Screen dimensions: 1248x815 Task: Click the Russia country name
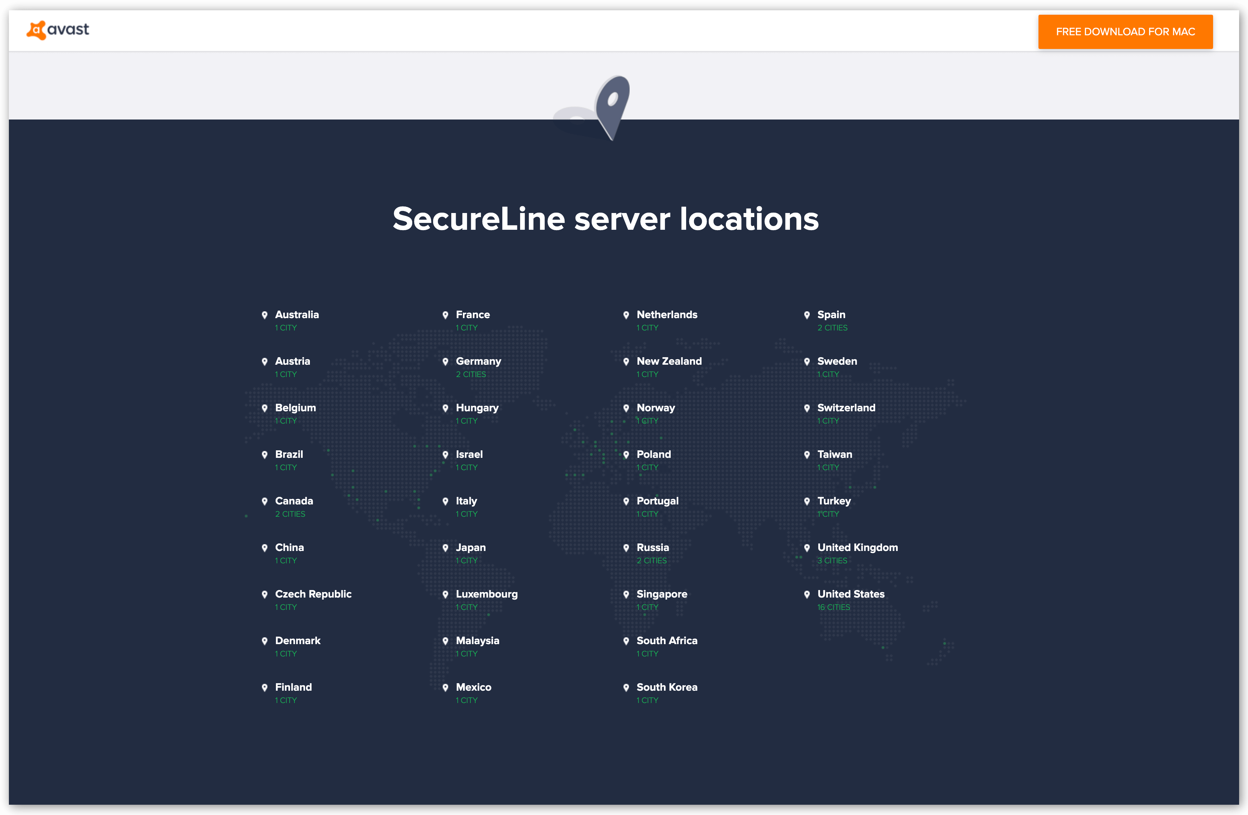click(652, 548)
